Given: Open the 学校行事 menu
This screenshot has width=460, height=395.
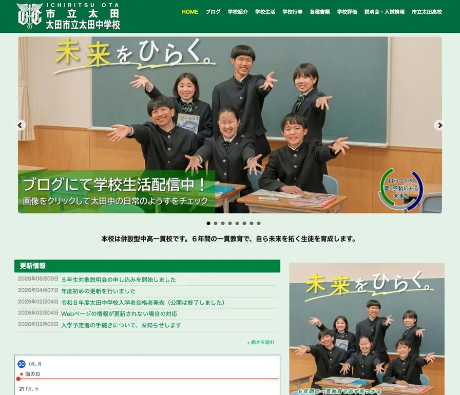Looking at the screenshot, I should (x=293, y=12).
